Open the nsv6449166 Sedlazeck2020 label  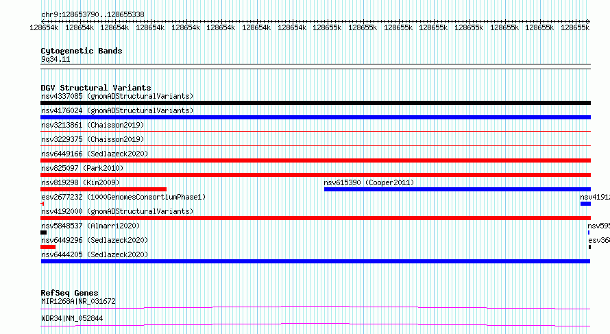tap(95, 154)
